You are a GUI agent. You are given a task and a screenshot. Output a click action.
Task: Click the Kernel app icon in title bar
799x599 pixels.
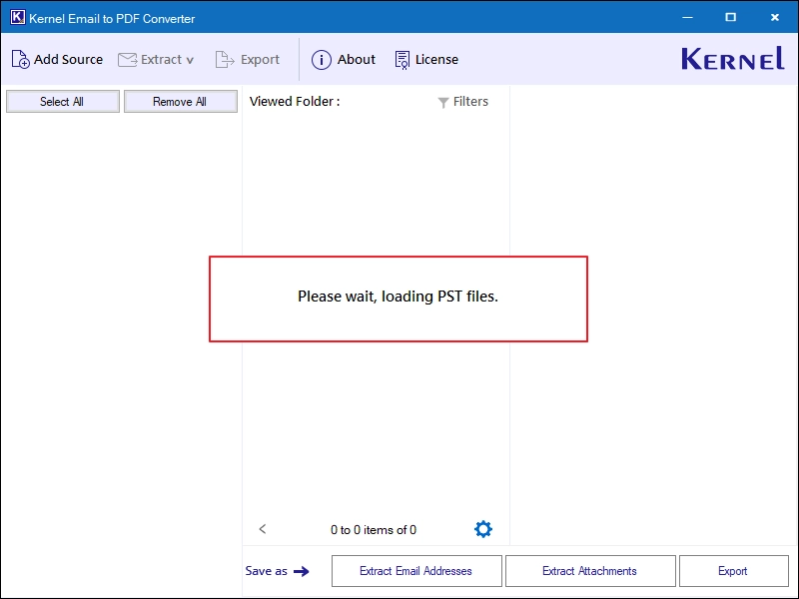click(17, 17)
